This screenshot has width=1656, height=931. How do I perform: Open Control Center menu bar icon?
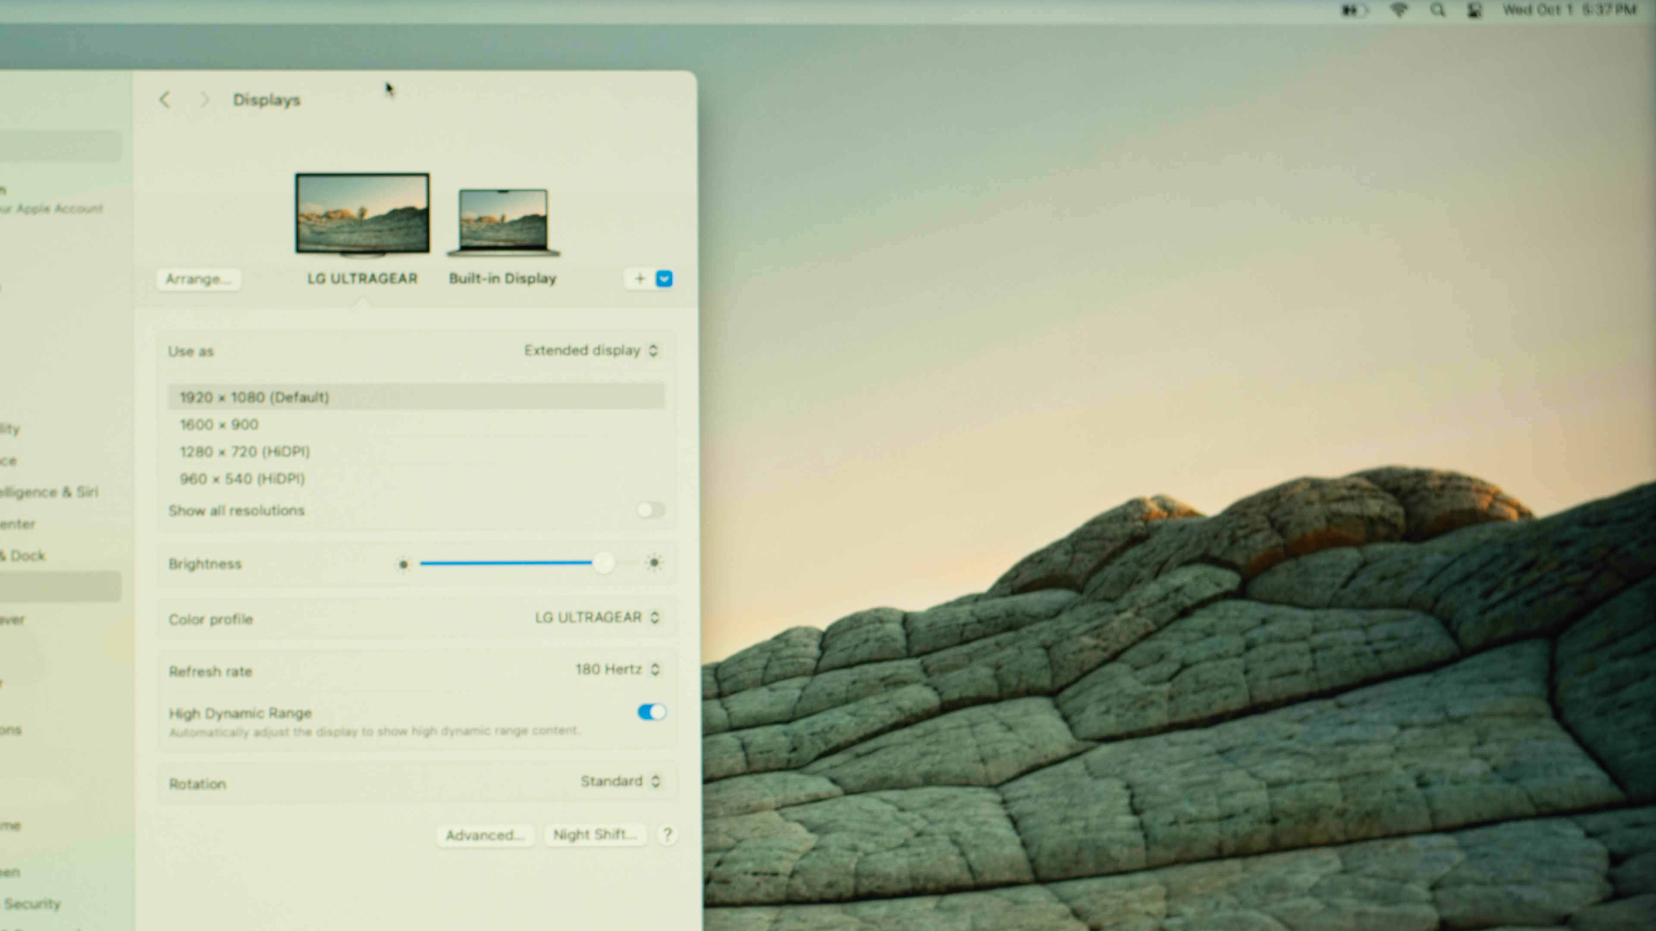tap(1474, 10)
